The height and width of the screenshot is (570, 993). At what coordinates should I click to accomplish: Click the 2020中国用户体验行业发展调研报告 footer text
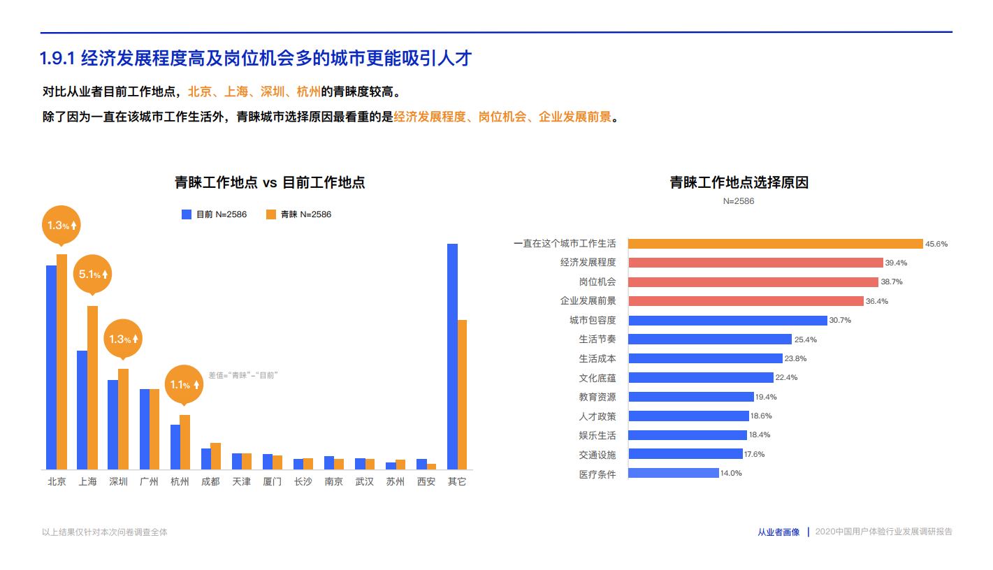click(x=883, y=532)
